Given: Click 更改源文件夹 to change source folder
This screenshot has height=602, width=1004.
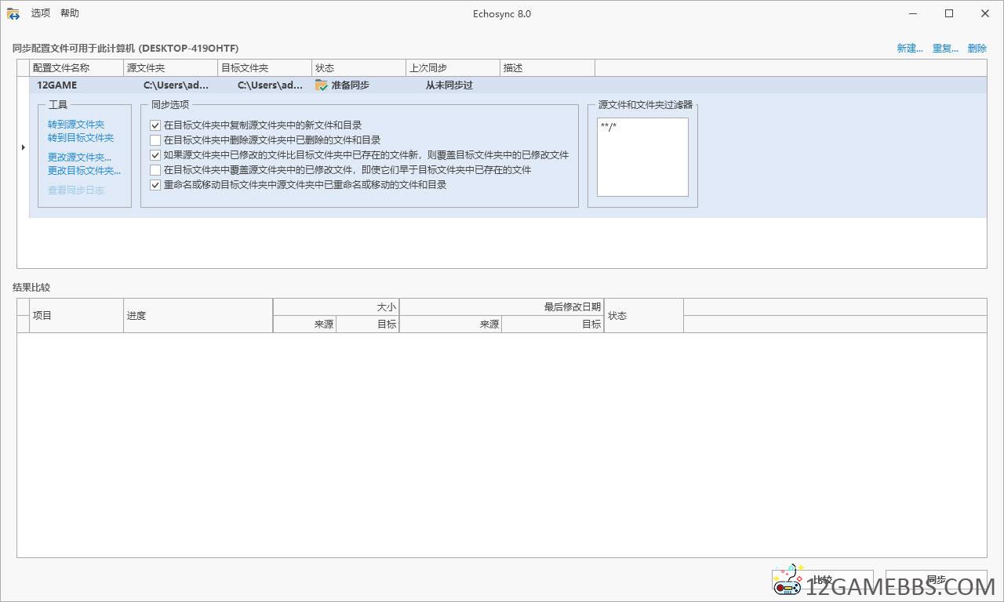Looking at the screenshot, I should 79,157.
